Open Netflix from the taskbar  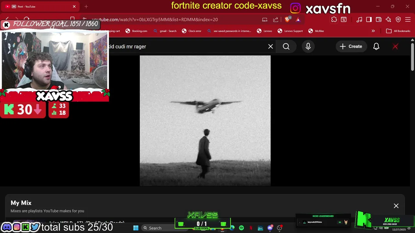point(251,228)
